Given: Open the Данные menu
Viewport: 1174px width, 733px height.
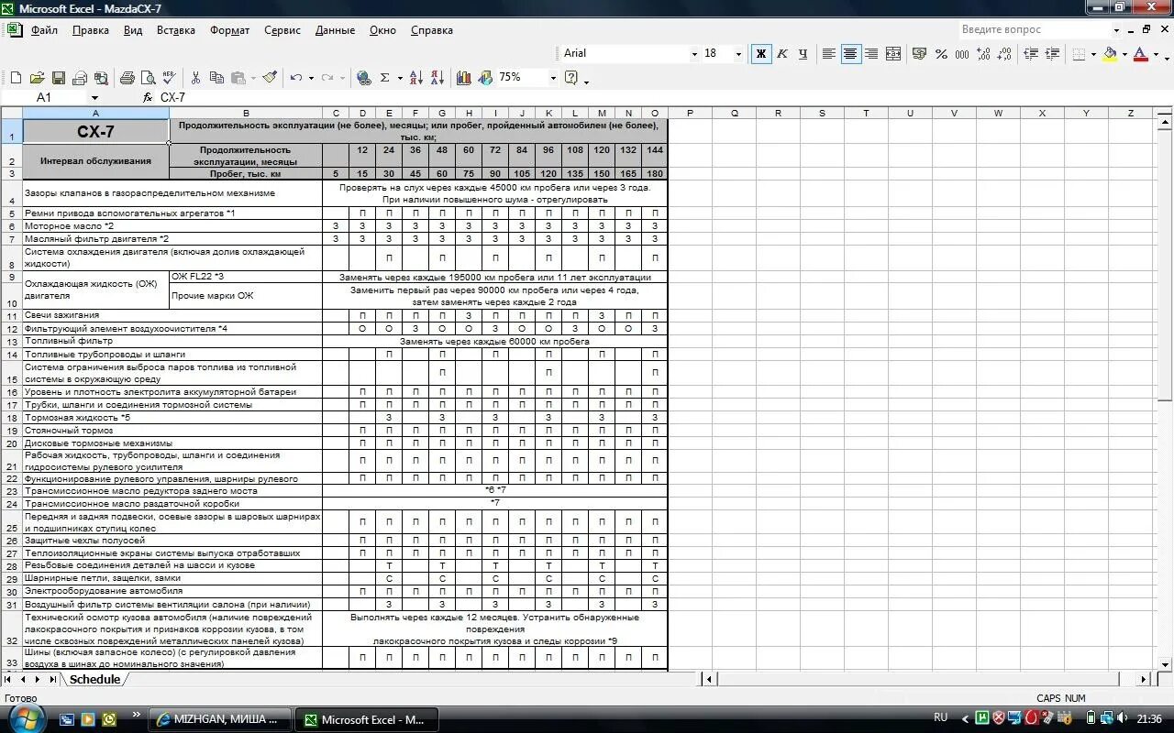Looking at the screenshot, I should coord(335,30).
